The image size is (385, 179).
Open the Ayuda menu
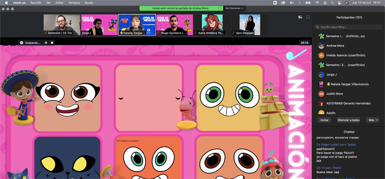coord(89,3)
